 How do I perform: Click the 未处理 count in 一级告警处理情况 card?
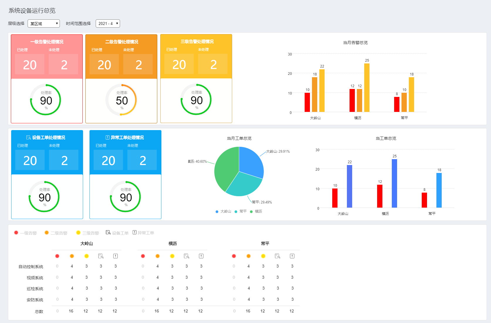(x=64, y=64)
